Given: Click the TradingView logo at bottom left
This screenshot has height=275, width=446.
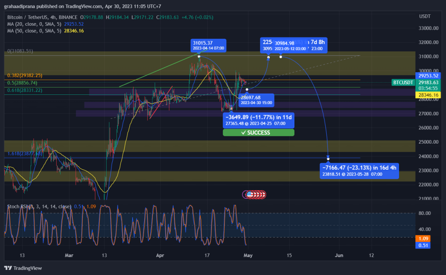Looking at the screenshot, I should point(23,268).
